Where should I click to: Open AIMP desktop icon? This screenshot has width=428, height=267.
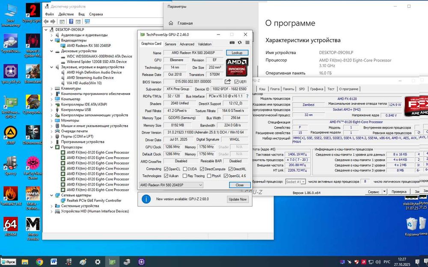pos(11,135)
